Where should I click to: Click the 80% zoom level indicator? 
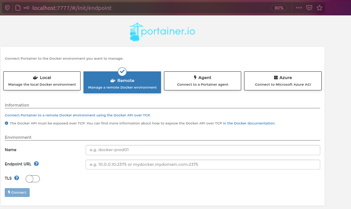279,8
